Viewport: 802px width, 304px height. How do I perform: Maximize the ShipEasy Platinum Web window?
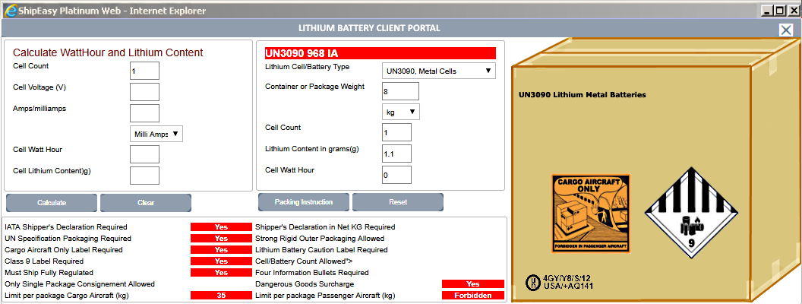pos(778,10)
